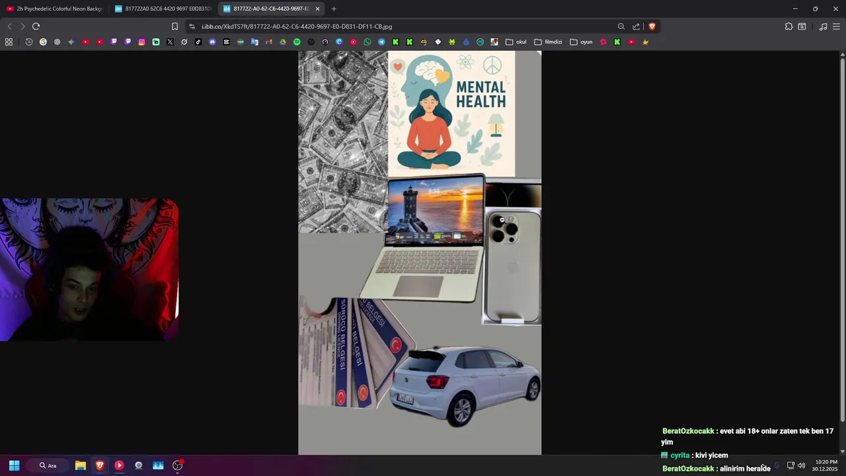This screenshot has width=846, height=476.
Task: Switch to the 2h Psychedelic Colorful Neon tab
Action: pyautogui.click(x=54, y=9)
